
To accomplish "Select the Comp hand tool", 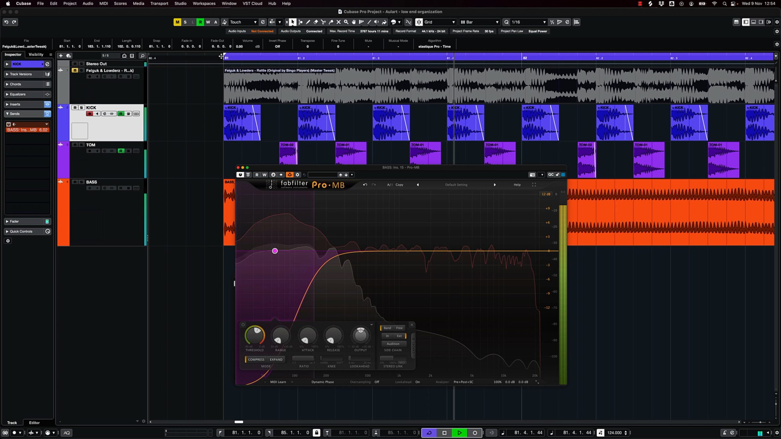I will [x=354, y=22].
